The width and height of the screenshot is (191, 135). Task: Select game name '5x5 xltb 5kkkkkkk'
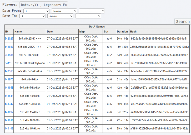pyautogui.click(x=30, y=88)
